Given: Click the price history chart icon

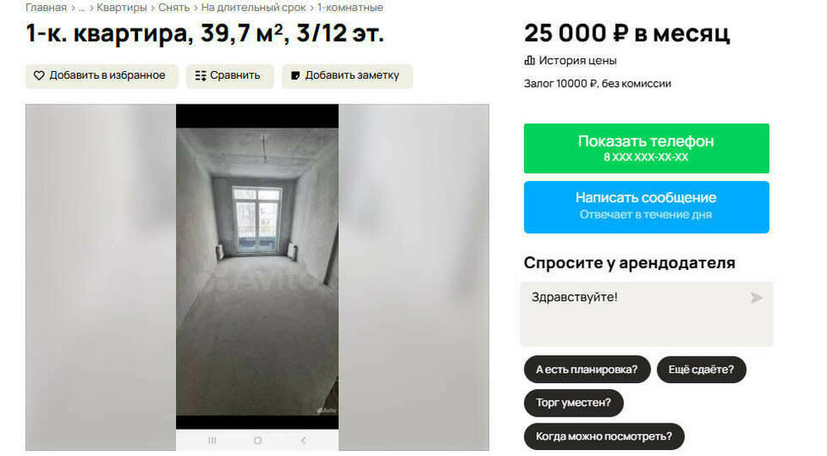Looking at the screenshot, I should (529, 61).
